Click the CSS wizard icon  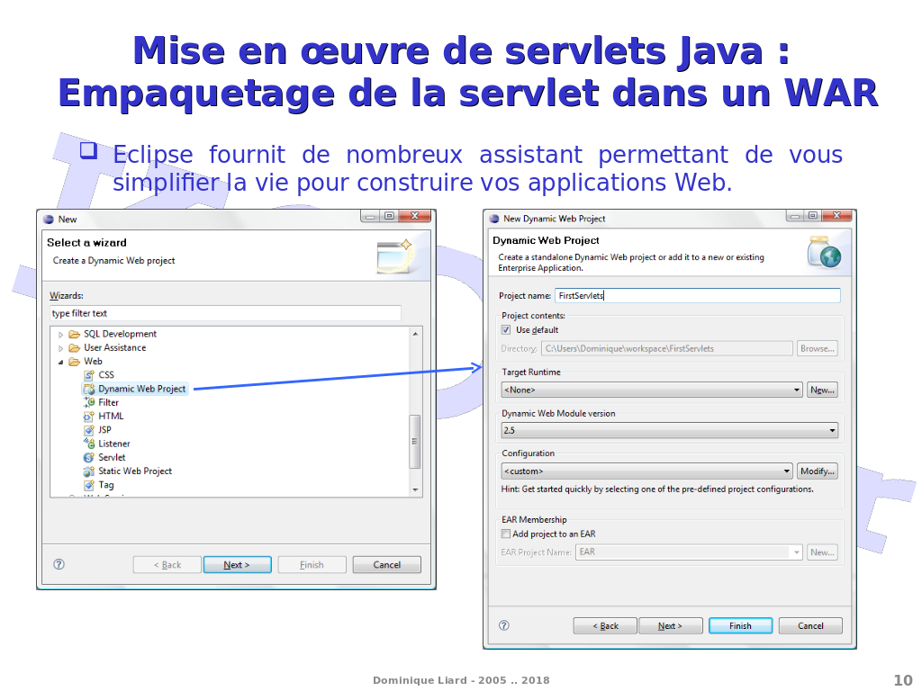coord(88,375)
